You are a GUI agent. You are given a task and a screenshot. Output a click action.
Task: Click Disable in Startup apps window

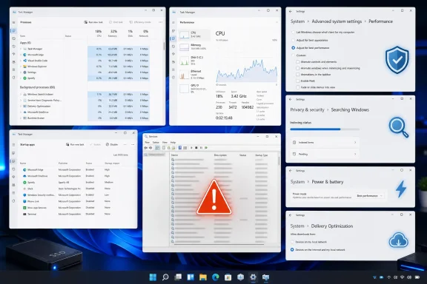pyautogui.click(x=112, y=144)
